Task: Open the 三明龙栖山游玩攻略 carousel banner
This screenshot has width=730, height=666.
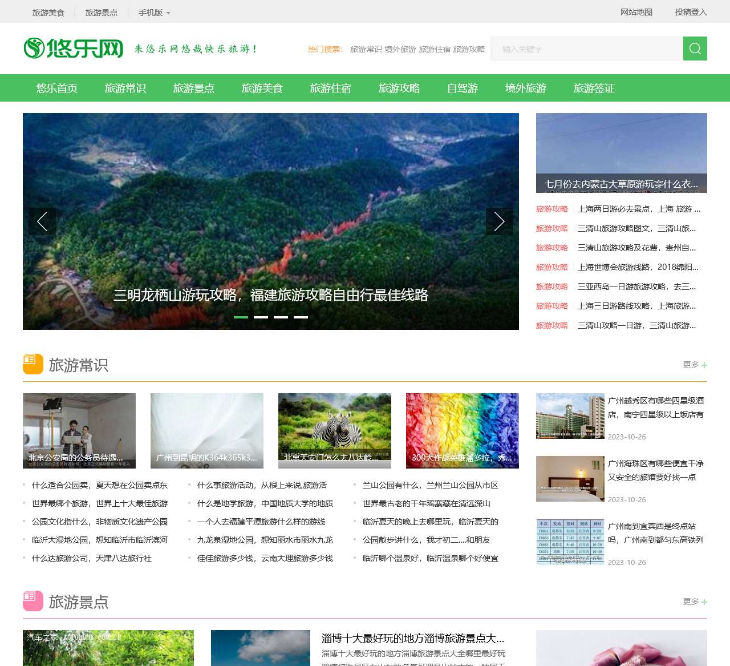Action: [x=271, y=221]
